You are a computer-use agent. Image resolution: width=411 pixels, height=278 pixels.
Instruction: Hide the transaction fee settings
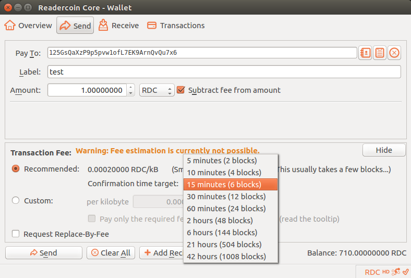pyautogui.click(x=384, y=150)
